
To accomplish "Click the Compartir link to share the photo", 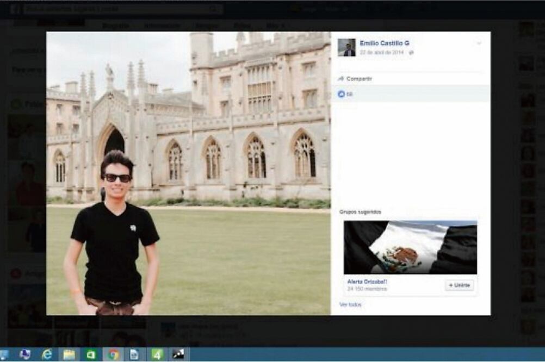I will click(360, 78).
